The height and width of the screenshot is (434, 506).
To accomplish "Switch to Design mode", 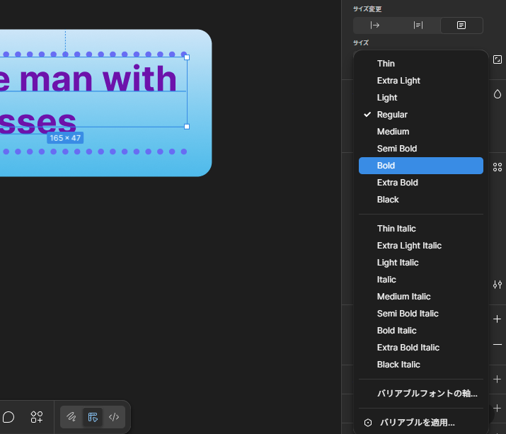I will [x=93, y=417].
